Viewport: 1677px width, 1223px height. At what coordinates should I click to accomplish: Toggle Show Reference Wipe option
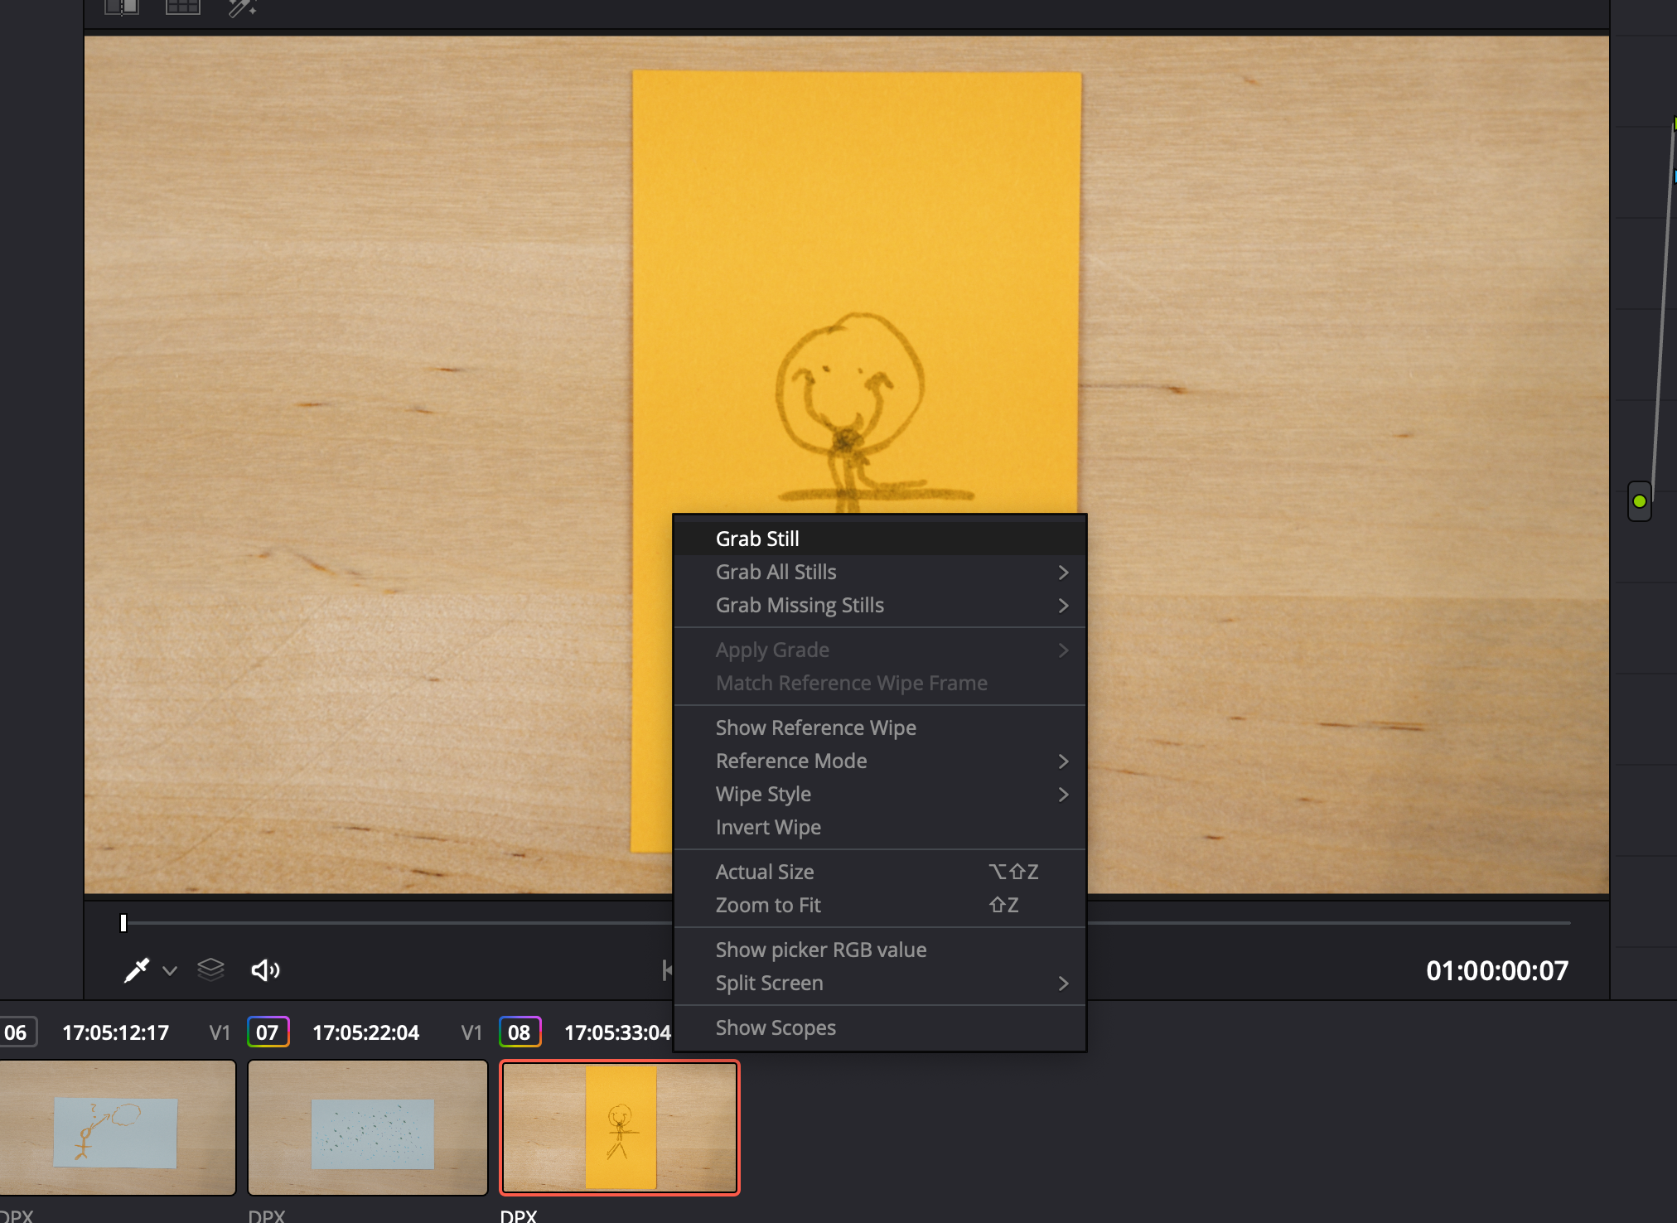coord(815,728)
